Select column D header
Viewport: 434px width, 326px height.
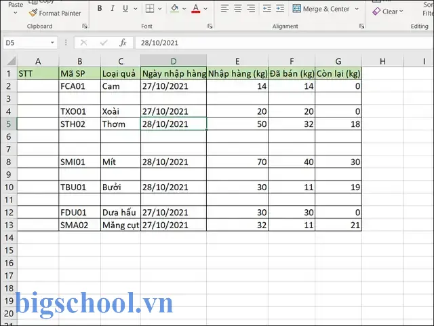pos(174,61)
